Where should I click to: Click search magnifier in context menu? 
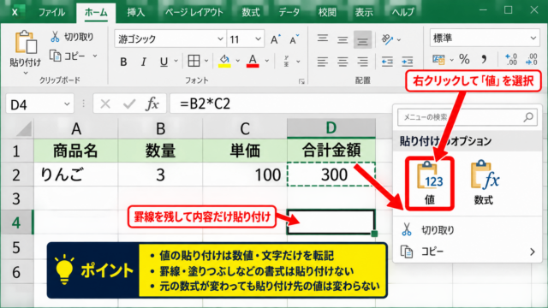click(528, 117)
